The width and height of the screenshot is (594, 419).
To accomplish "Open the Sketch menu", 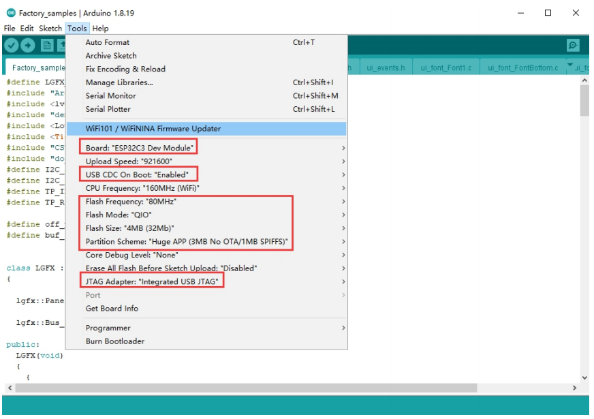I will (50, 29).
